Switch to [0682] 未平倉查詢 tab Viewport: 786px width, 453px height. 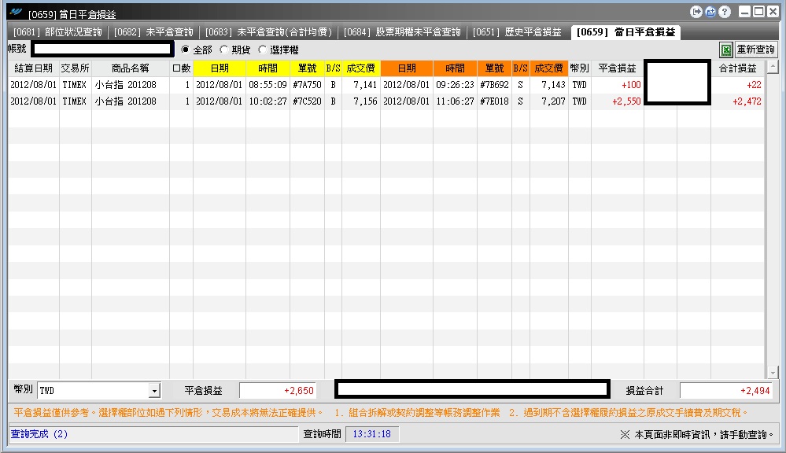click(x=153, y=32)
